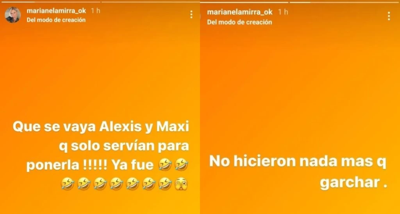The width and height of the screenshot is (400, 214).
Task: Open the profile avatar in the left story
Action: (12, 15)
